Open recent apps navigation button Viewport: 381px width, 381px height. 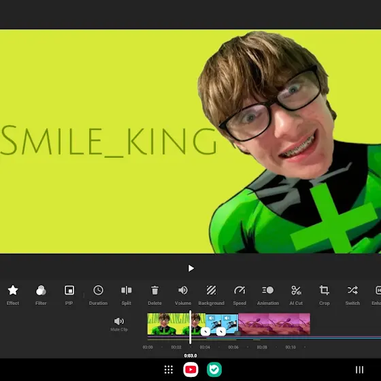coord(359,369)
